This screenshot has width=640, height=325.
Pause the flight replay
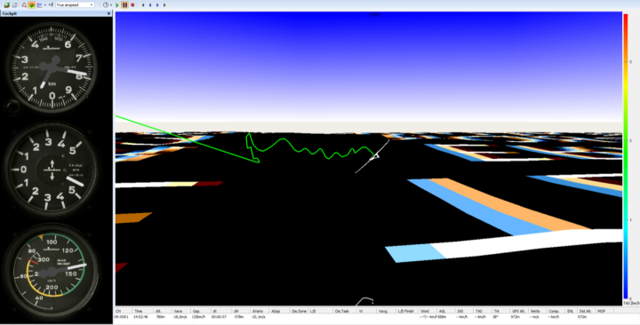[125, 5]
